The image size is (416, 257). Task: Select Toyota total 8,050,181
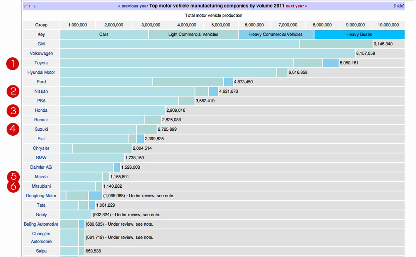point(349,63)
